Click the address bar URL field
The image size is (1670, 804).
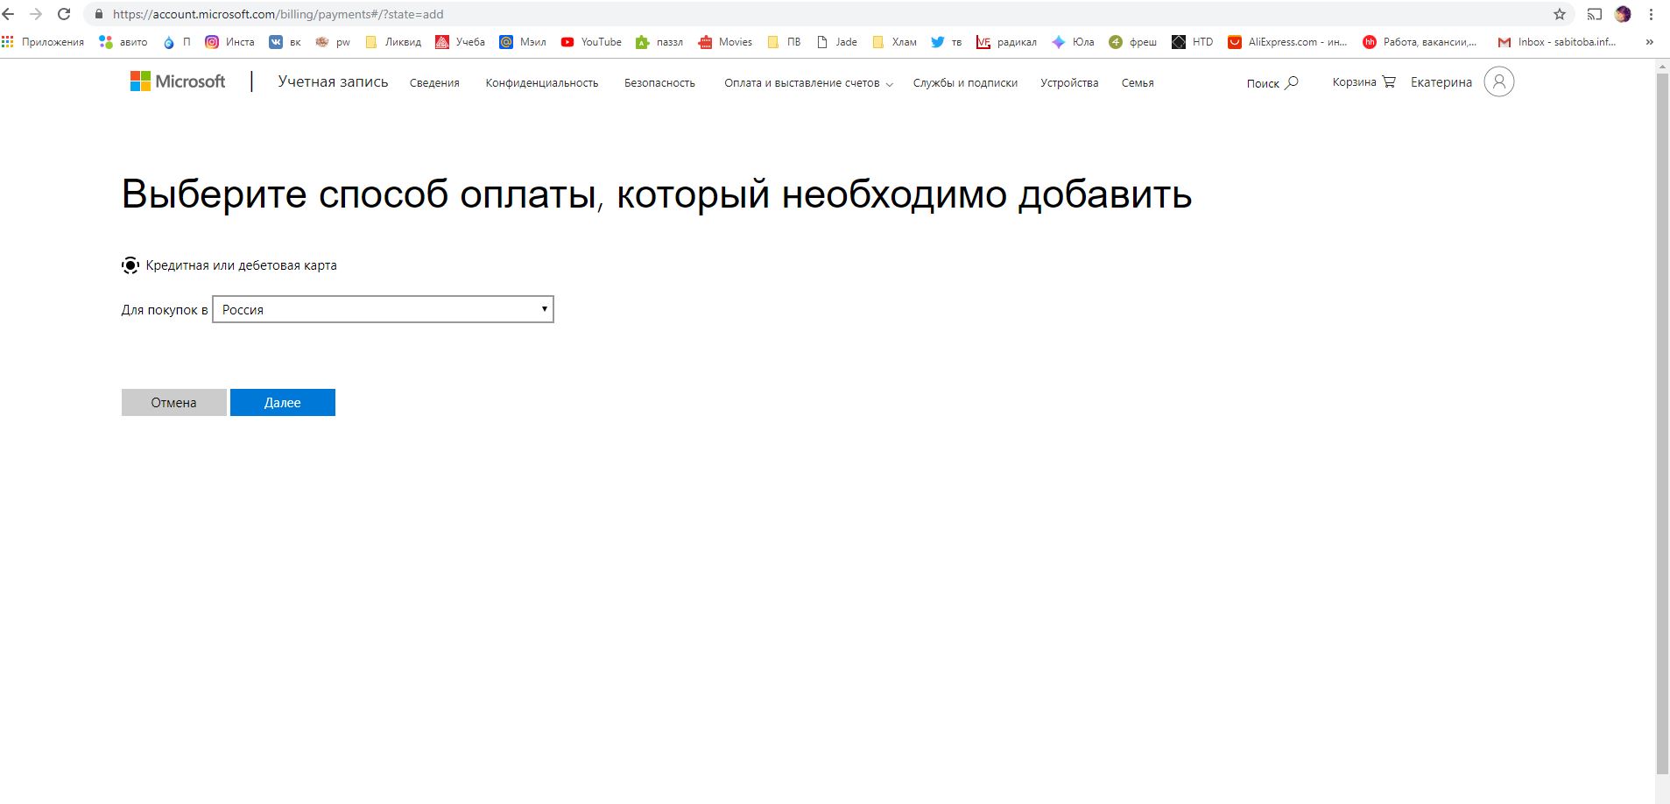pos(788,14)
